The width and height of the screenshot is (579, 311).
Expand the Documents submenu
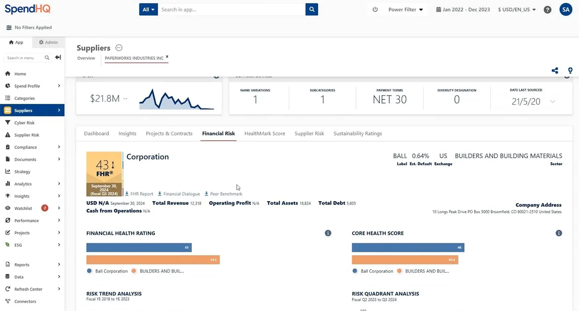pyautogui.click(x=59, y=159)
